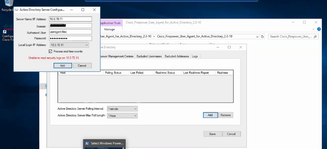Viewport: 327px width, 149px height.
Task: Open the Firepower Management Centers tab
Action: click(x=117, y=57)
